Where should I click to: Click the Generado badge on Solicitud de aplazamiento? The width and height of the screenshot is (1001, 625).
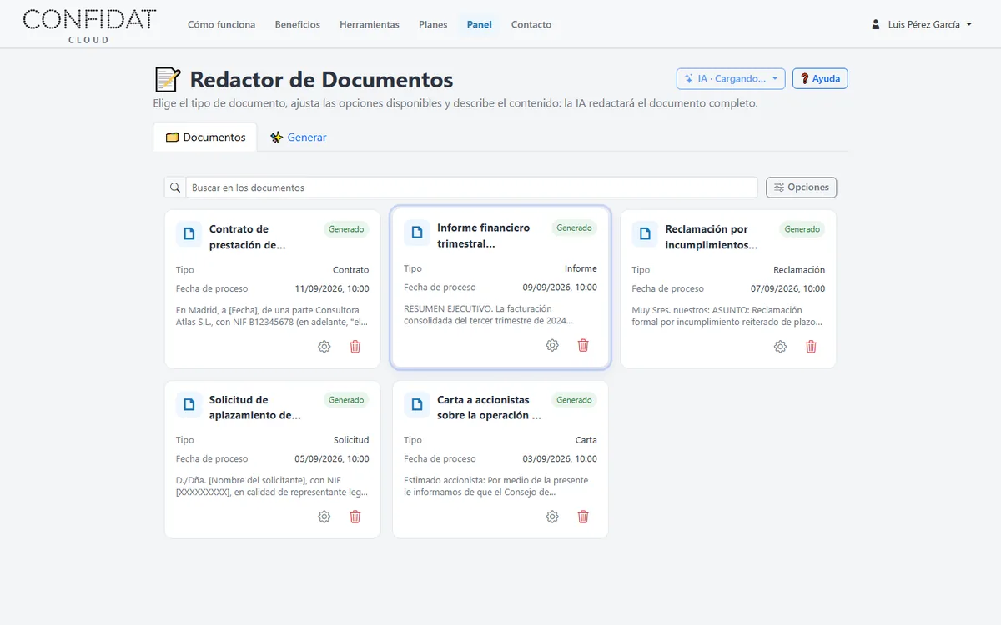click(x=346, y=400)
